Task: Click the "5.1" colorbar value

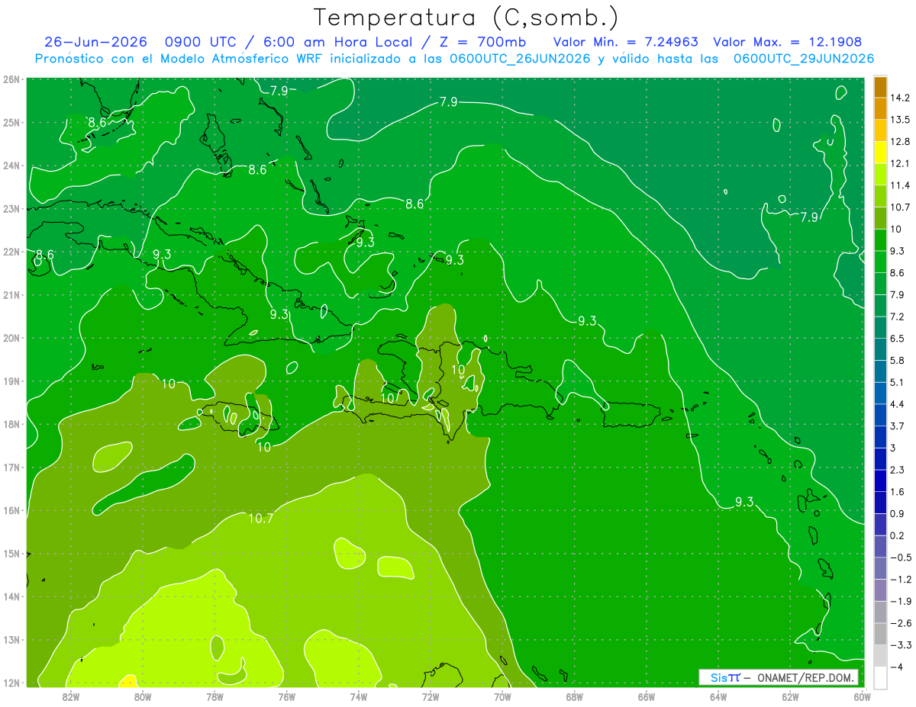Action: tap(895, 382)
